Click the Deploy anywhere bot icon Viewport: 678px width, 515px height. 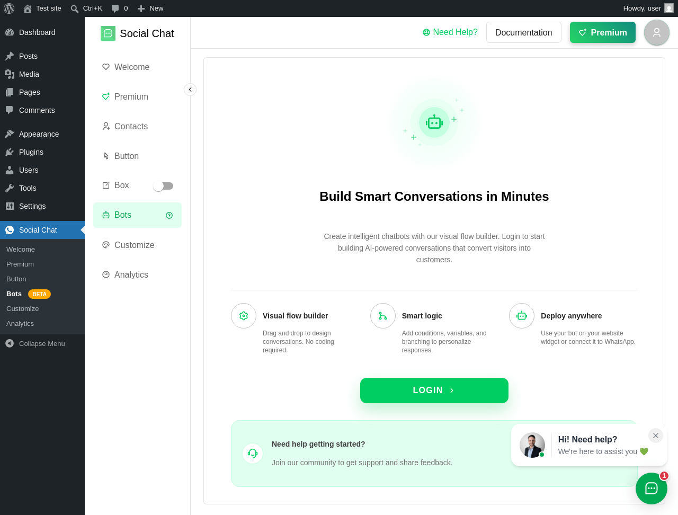[522, 316]
